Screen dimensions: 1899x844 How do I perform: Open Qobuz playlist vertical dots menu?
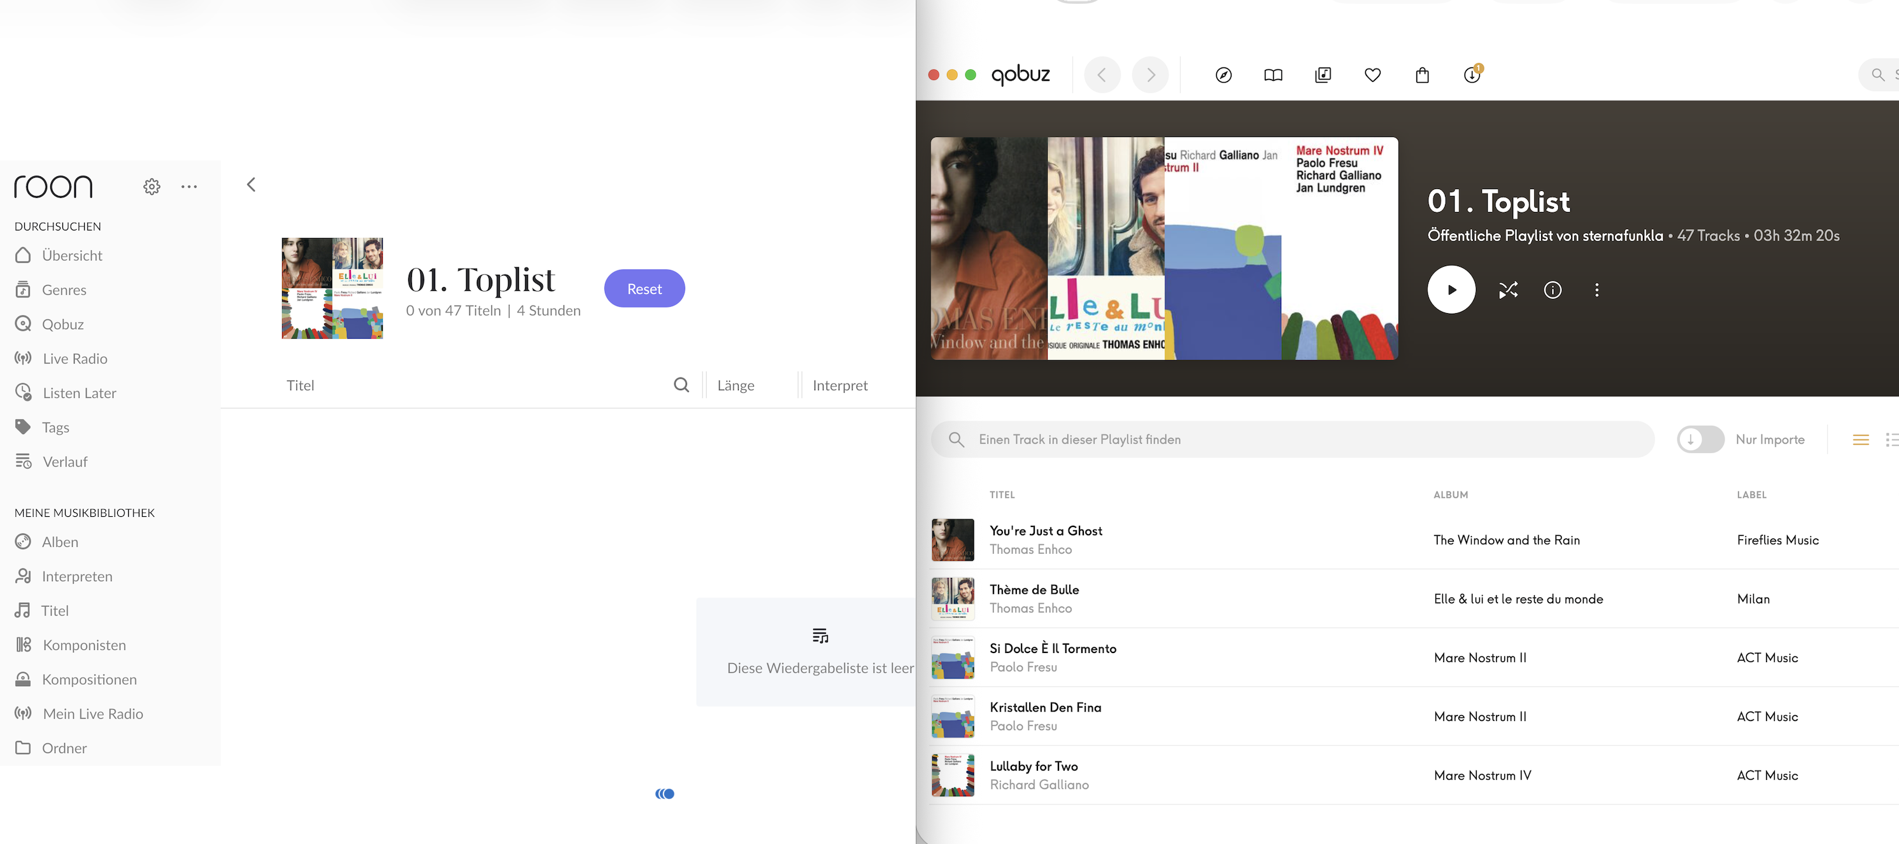(x=1597, y=290)
